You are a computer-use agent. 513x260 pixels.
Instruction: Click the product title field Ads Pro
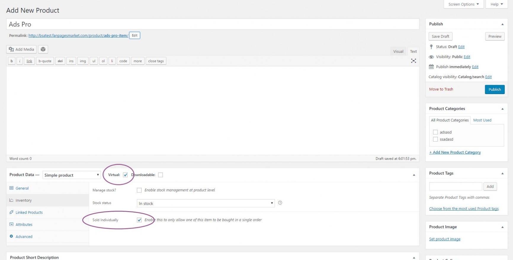(213, 24)
